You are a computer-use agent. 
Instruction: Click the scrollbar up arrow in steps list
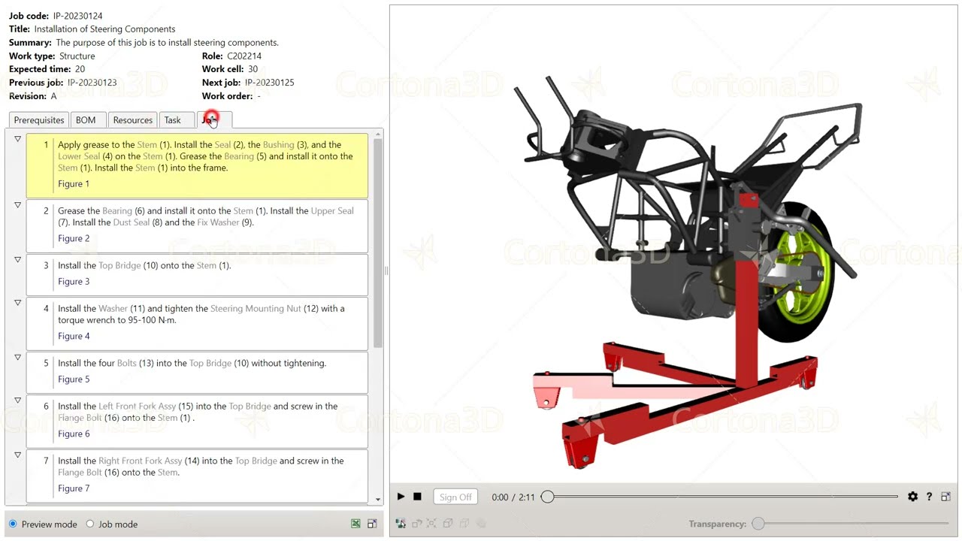(x=377, y=134)
